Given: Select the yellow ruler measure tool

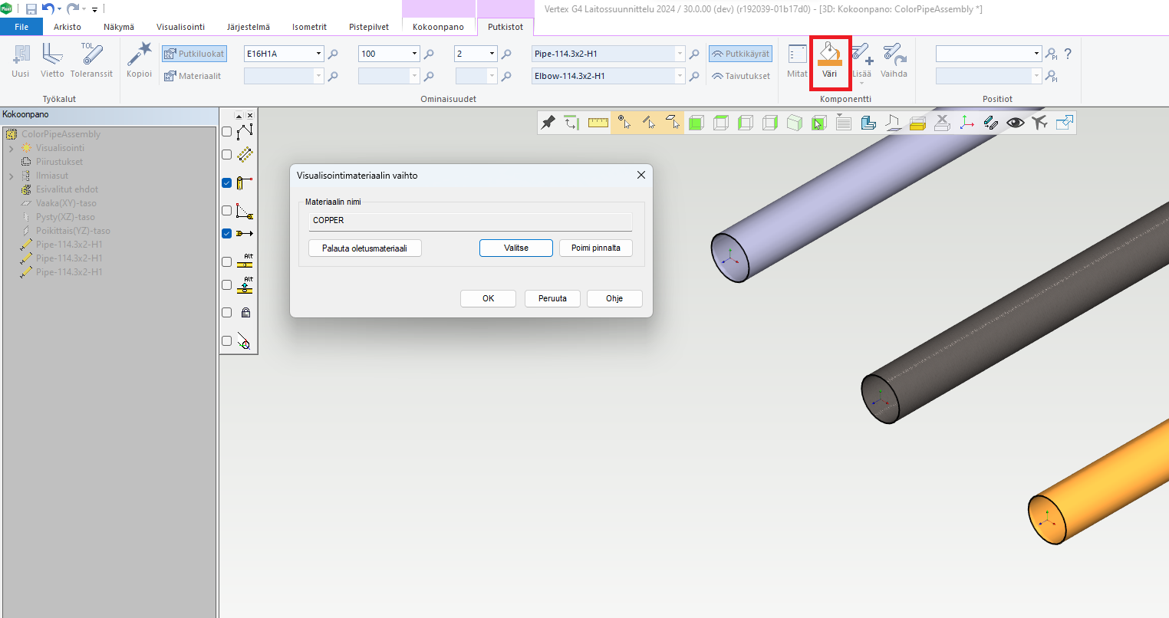Looking at the screenshot, I should (598, 123).
